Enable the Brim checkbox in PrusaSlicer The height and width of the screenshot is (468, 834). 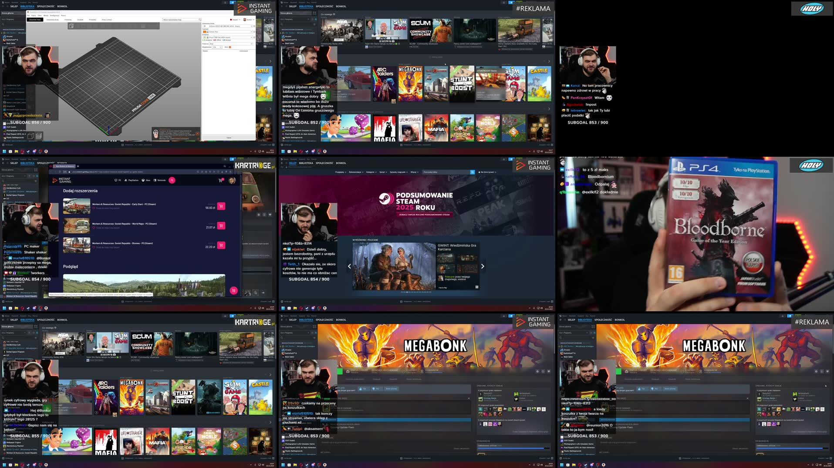(230, 47)
